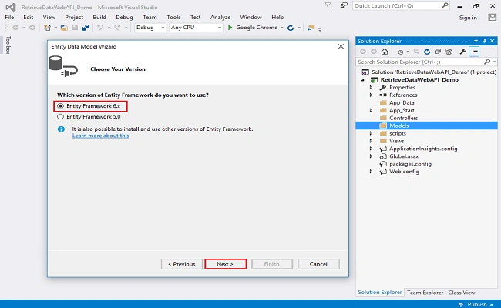Click the Properties wrench icon in Solution Explorer
Screen dimensions: 501x308
point(463,52)
